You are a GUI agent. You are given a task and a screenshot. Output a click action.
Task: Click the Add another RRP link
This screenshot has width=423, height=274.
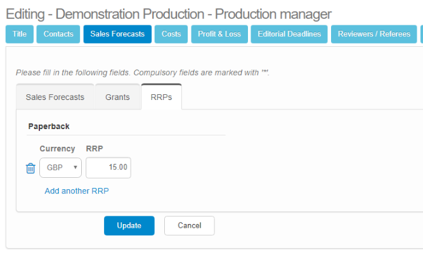77,191
